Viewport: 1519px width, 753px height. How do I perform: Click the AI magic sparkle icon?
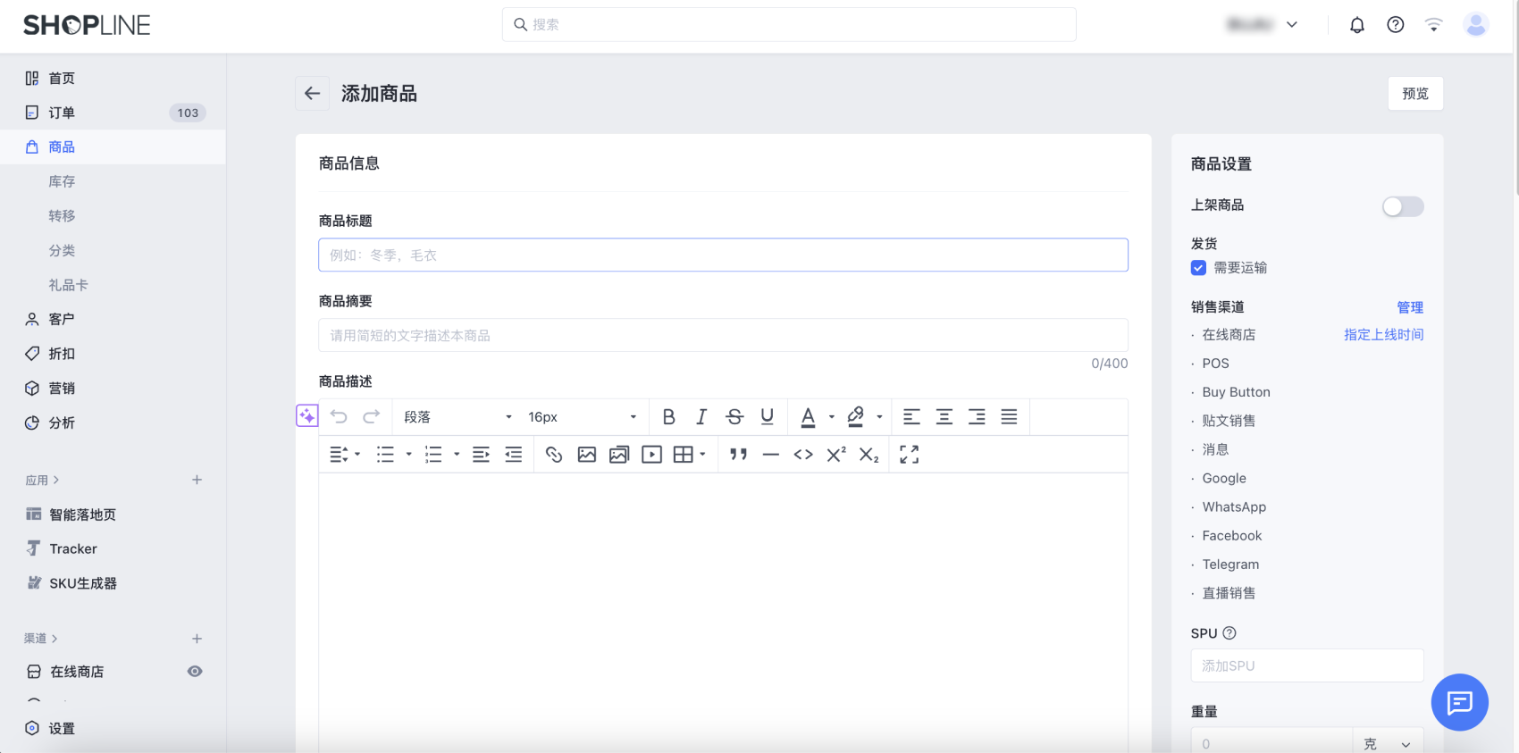[307, 415]
